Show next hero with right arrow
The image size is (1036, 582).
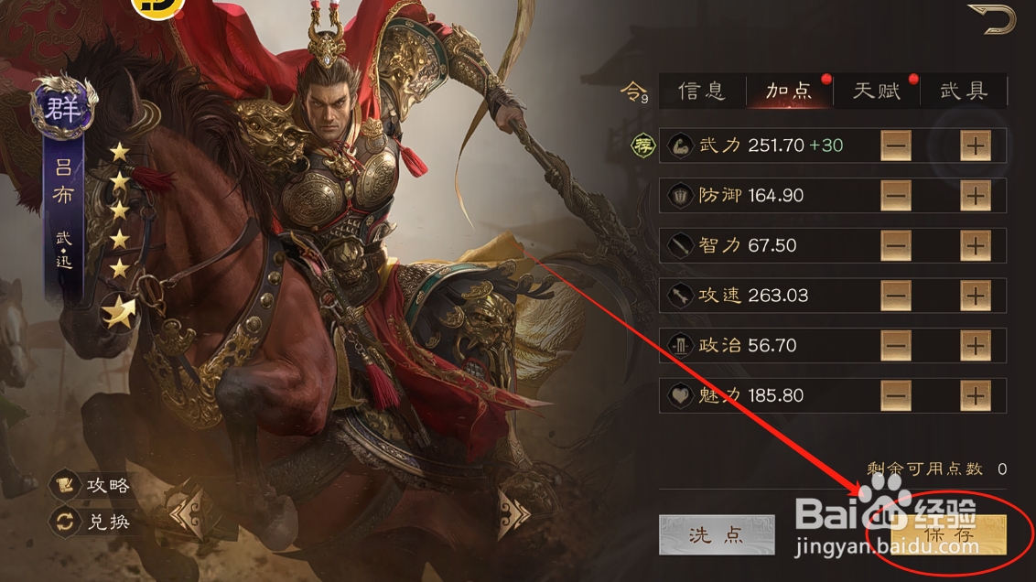[514, 513]
